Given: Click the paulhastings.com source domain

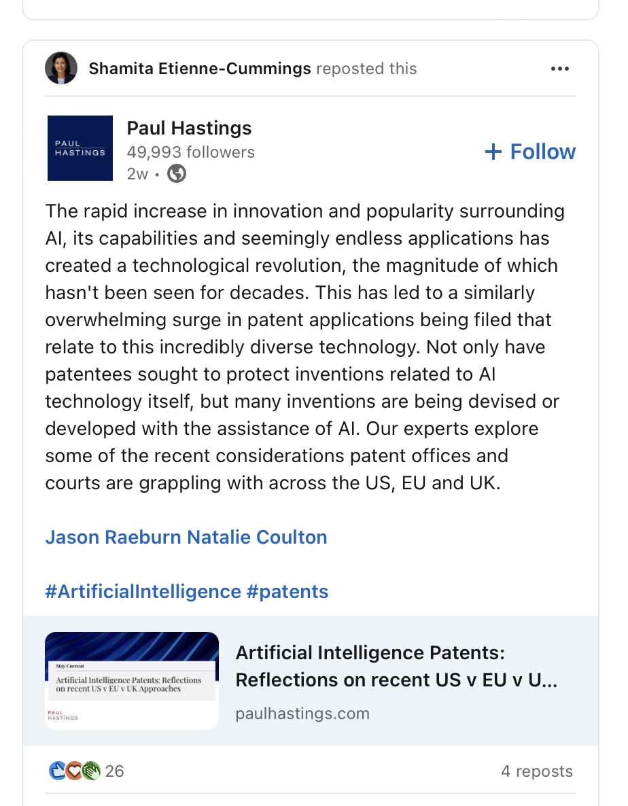Looking at the screenshot, I should [x=302, y=714].
